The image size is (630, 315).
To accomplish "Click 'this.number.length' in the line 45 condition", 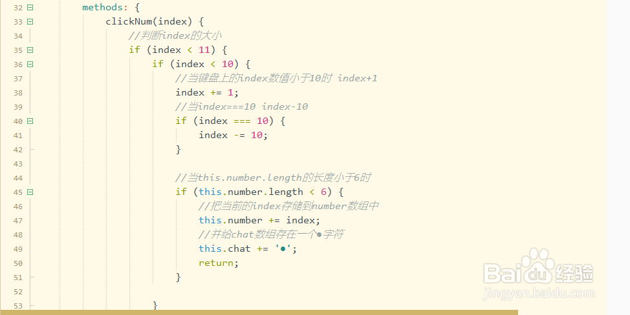I will pyautogui.click(x=251, y=192).
